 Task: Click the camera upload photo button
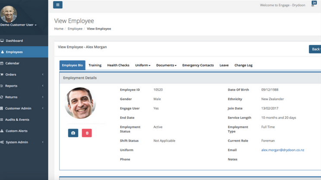click(x=73, y=133)
